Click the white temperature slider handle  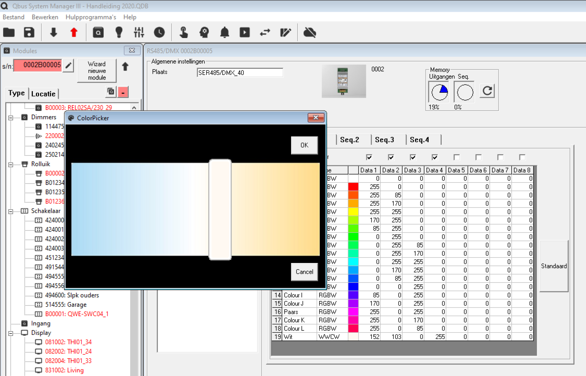click(x=220, y=210)
